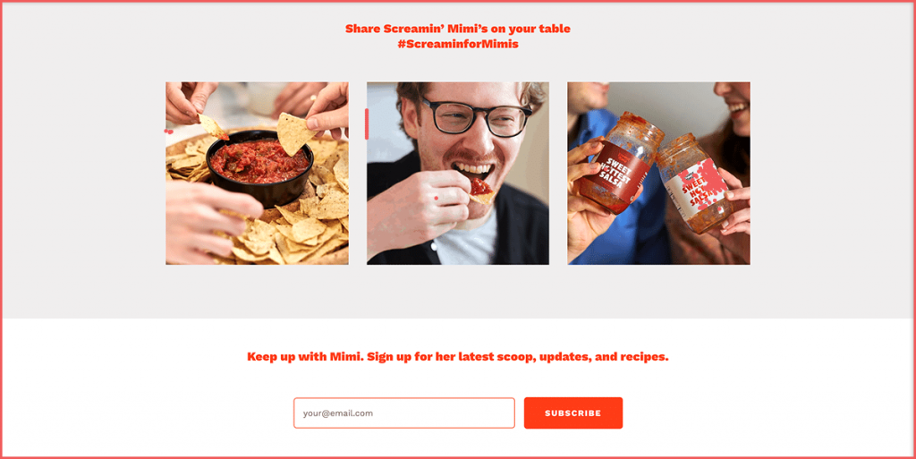Click the Share Screamin' Mimi's heading text

[458, 28]
